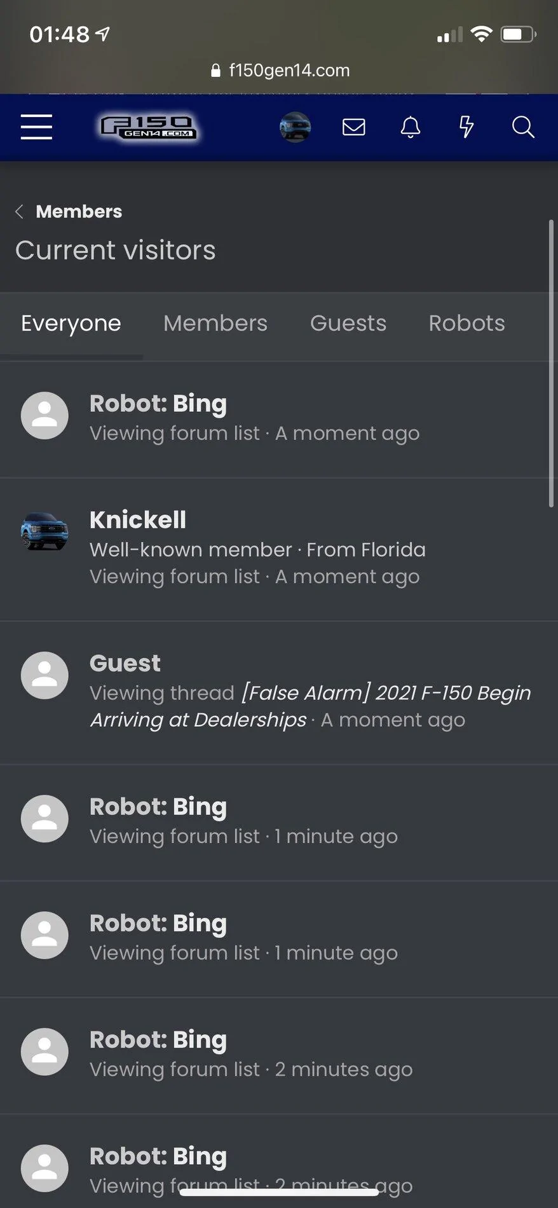Tap the first Robot: Bing avatar

click(x=44, y=415)
